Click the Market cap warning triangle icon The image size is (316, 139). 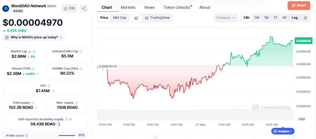30,51
